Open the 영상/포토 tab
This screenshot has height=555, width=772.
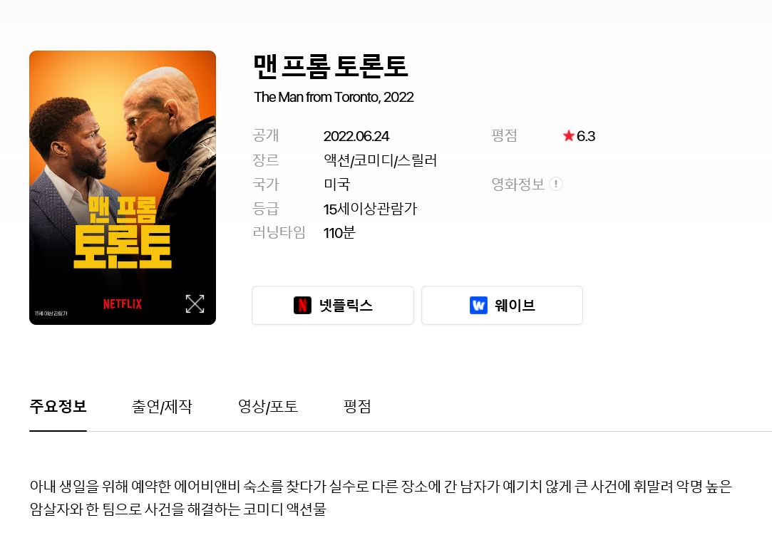click(268, 406)
